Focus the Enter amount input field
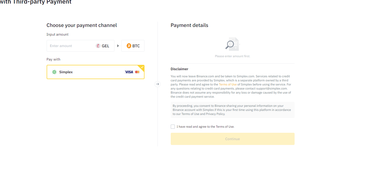The width and height of the screenshot is (369, 177). (70, 46)
